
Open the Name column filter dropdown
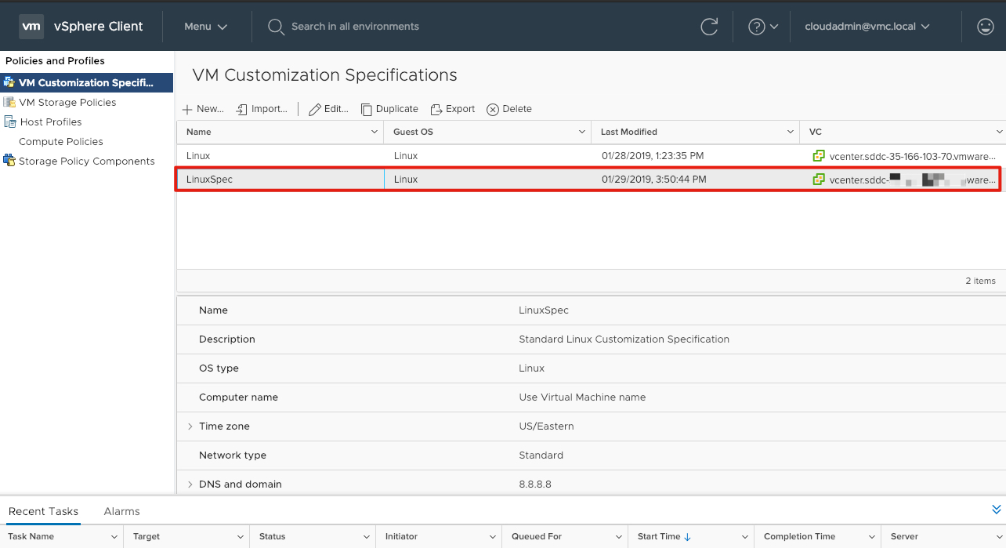[375, 132]
